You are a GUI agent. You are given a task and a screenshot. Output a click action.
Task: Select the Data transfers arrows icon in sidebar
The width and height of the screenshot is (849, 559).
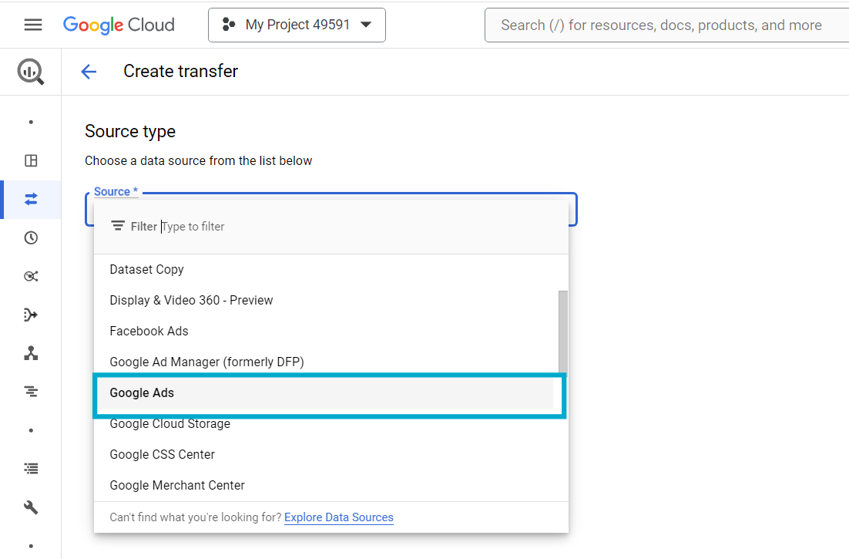pyautogui.click(x=31, y=200)
